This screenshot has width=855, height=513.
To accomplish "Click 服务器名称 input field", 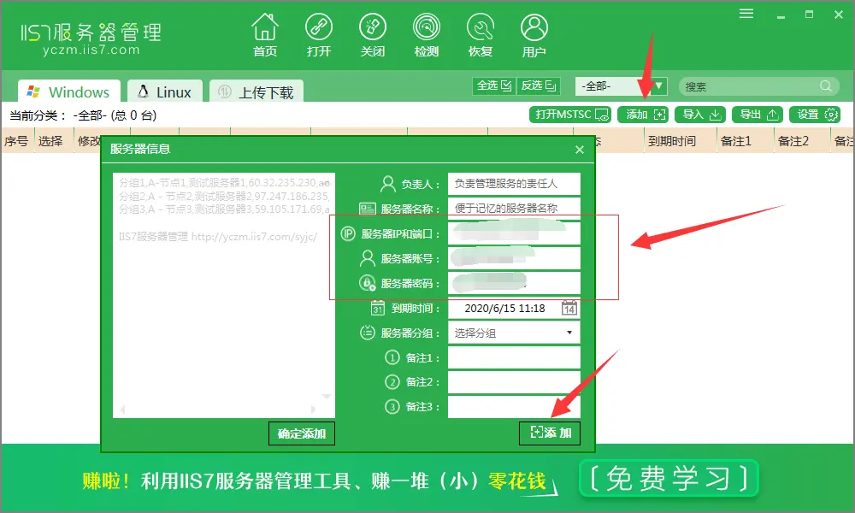I will click(x=514, y=209).
